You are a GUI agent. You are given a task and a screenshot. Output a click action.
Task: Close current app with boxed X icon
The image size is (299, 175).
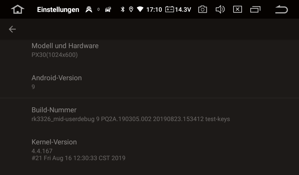[237, 9]
